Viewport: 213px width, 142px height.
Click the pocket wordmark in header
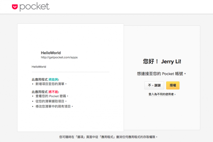pyautogui.click(x=35, y=7)
